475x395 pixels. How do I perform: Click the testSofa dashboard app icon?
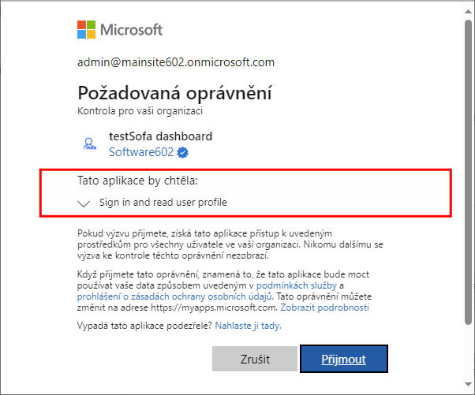90,144
